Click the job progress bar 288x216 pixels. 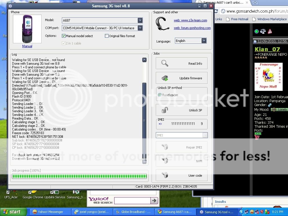pyautogui.click(x=79, y=176)
